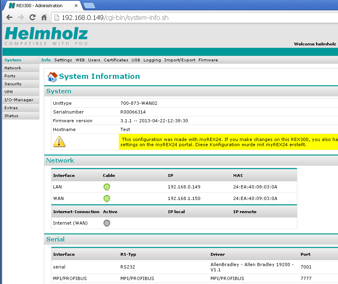Click hostname value Test
This screenshot has height=284, width=338.
[125, 129]
